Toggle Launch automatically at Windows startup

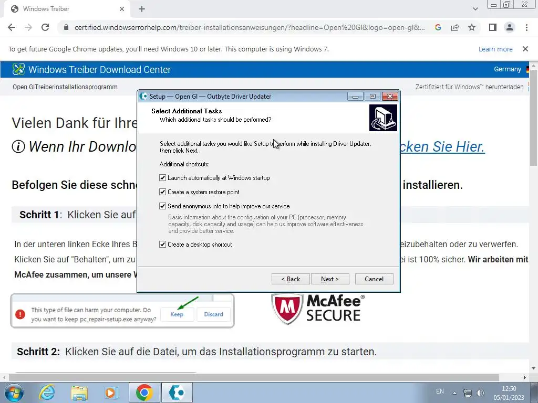tap(163, 178)
